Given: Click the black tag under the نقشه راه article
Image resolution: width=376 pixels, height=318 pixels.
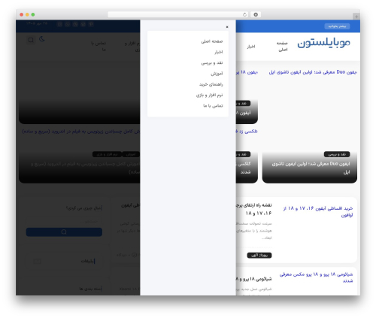Looking at the screenshot, I should (x=259, y=256).
